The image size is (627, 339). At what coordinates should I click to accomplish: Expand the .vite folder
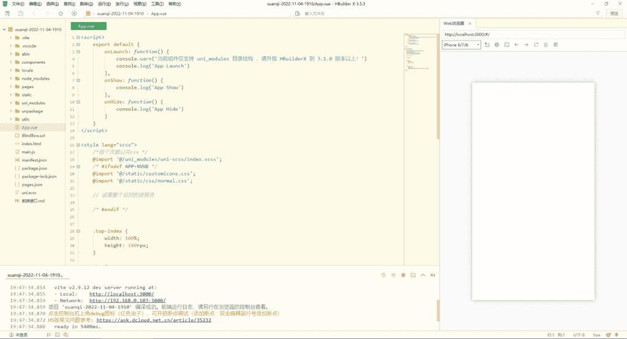coord(11,37)
